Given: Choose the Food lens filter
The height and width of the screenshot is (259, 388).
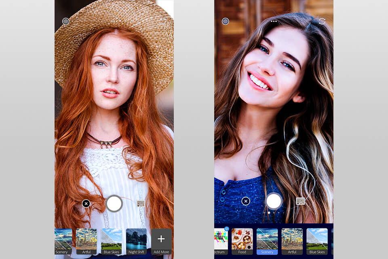Looking at the screenshot, I should coord(243,242).
